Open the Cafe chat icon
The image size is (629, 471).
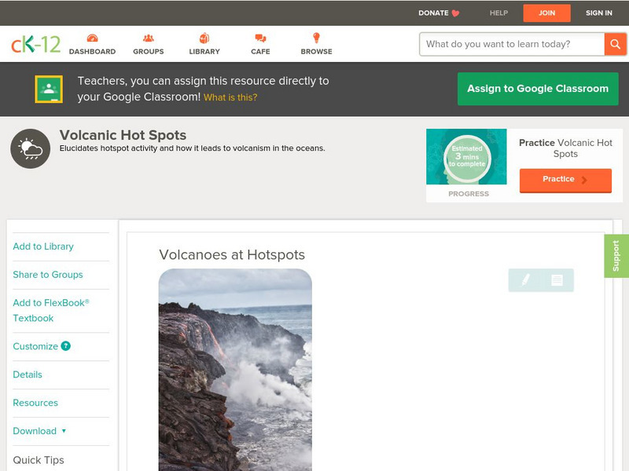[x=260, y=38]
